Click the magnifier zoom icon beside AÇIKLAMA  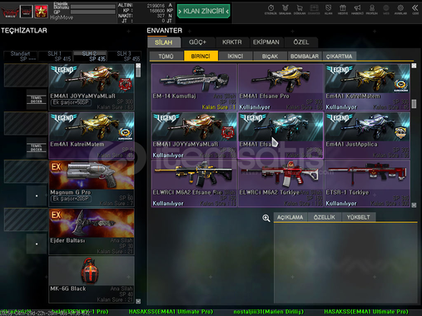click(x=266, y=218)
